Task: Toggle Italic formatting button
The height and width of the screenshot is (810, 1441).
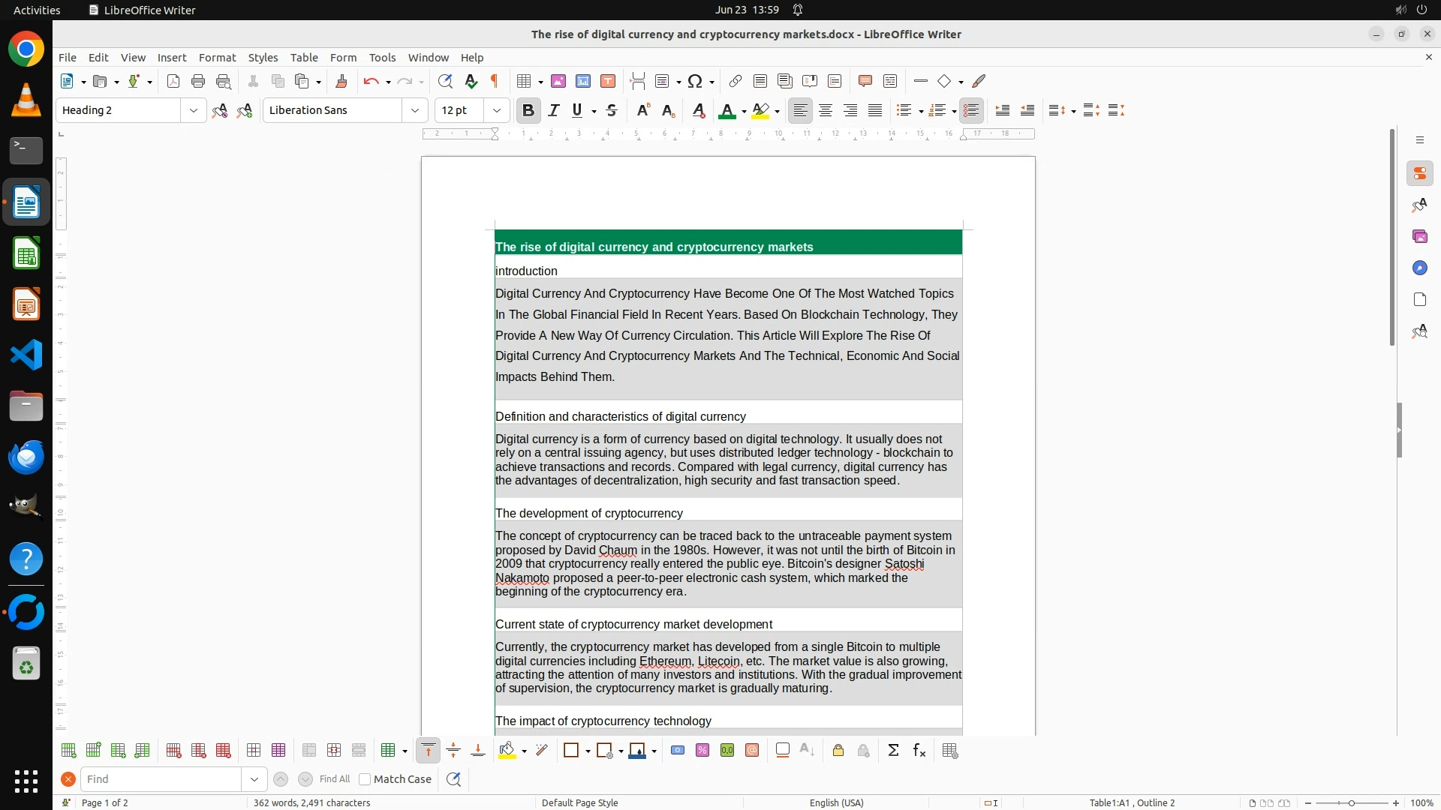Action: pos(554,111)
